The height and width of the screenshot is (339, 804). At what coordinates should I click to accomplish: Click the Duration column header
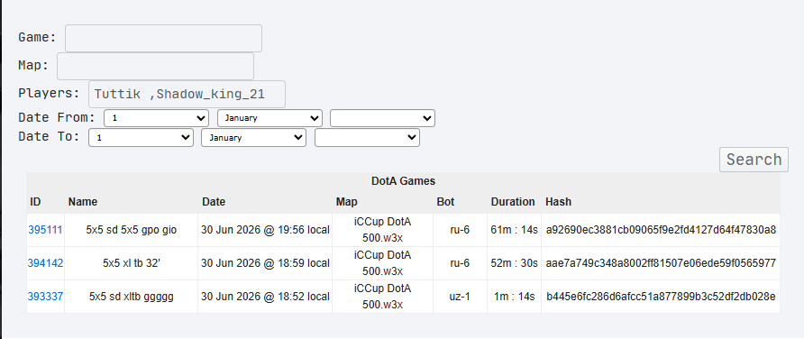(x=513, y=202)
